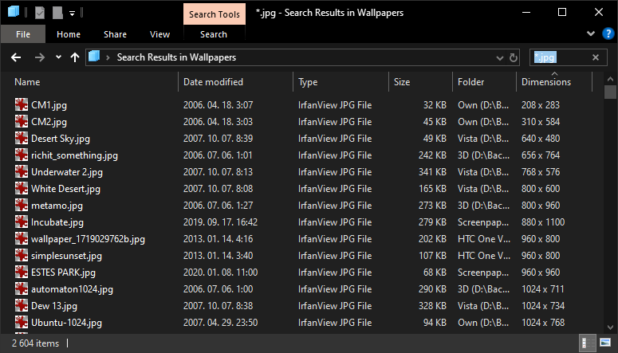Open address bar history dropdown

pyautogui.click(x=500, y=58)
